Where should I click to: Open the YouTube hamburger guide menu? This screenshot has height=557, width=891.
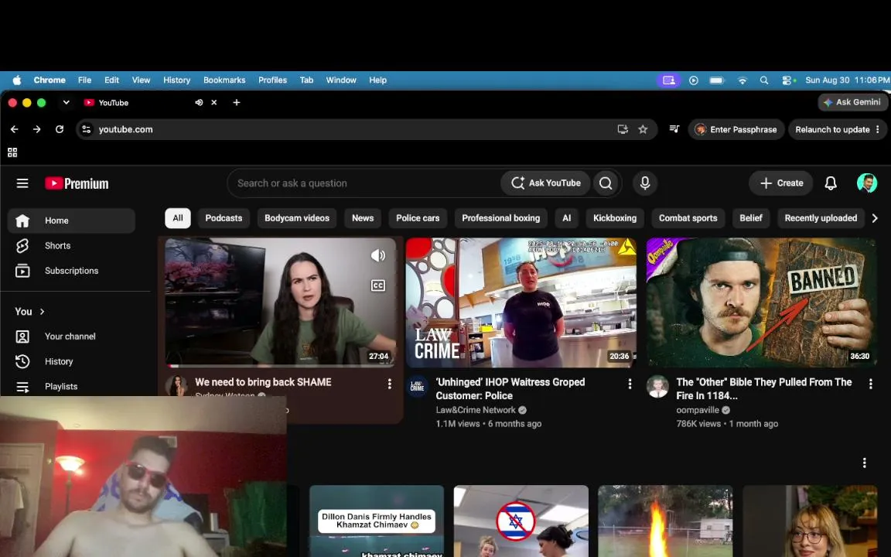point(22,183)
